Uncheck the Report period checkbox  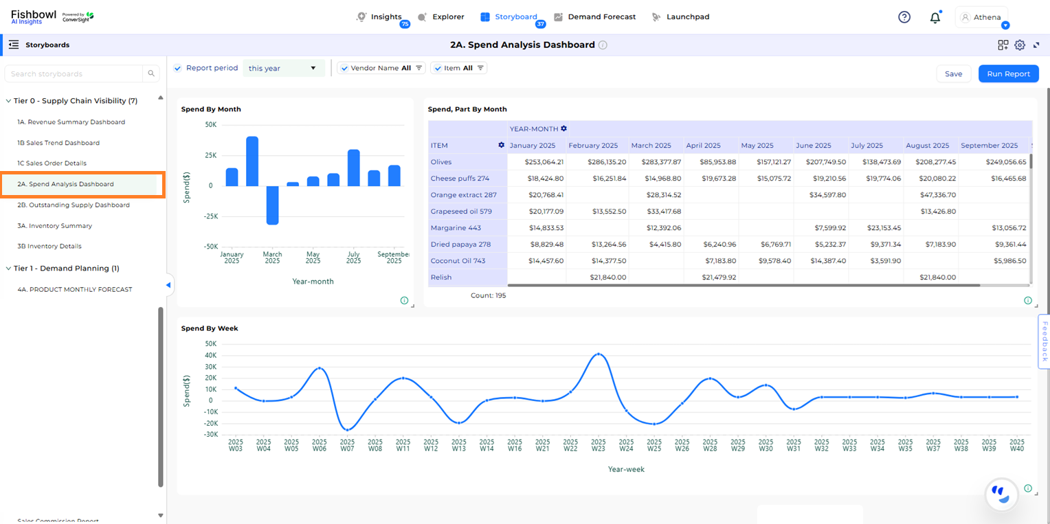click(x=178, y=68)
